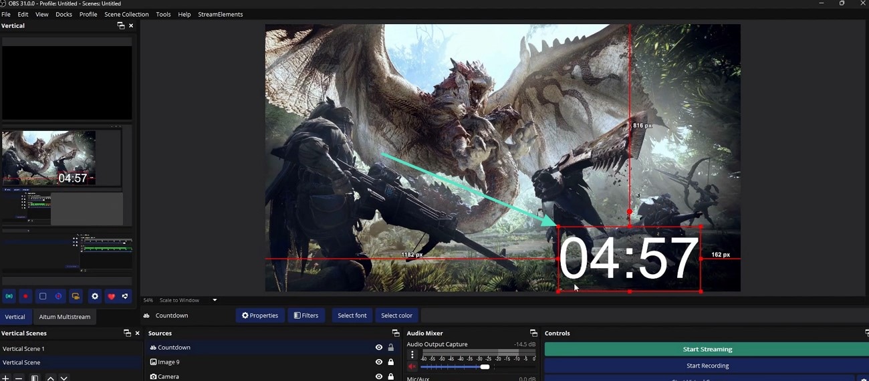Click the orange virtual camera icon
The image size is (869, 381).
coord(76,296)
